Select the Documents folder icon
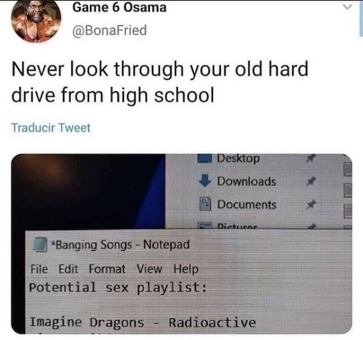 point(205,204)
